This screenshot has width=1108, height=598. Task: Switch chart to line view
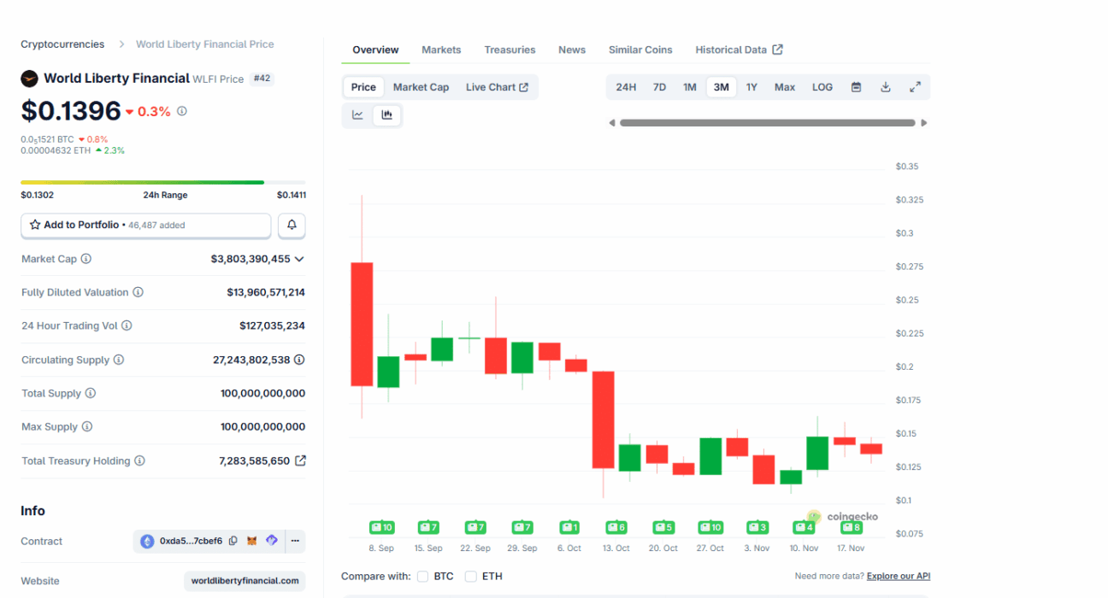[x=357, y=115]
